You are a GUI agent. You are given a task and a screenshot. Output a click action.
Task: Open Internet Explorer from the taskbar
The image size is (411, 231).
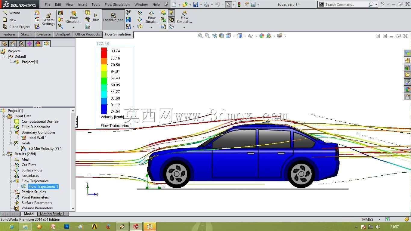[12, 226]
